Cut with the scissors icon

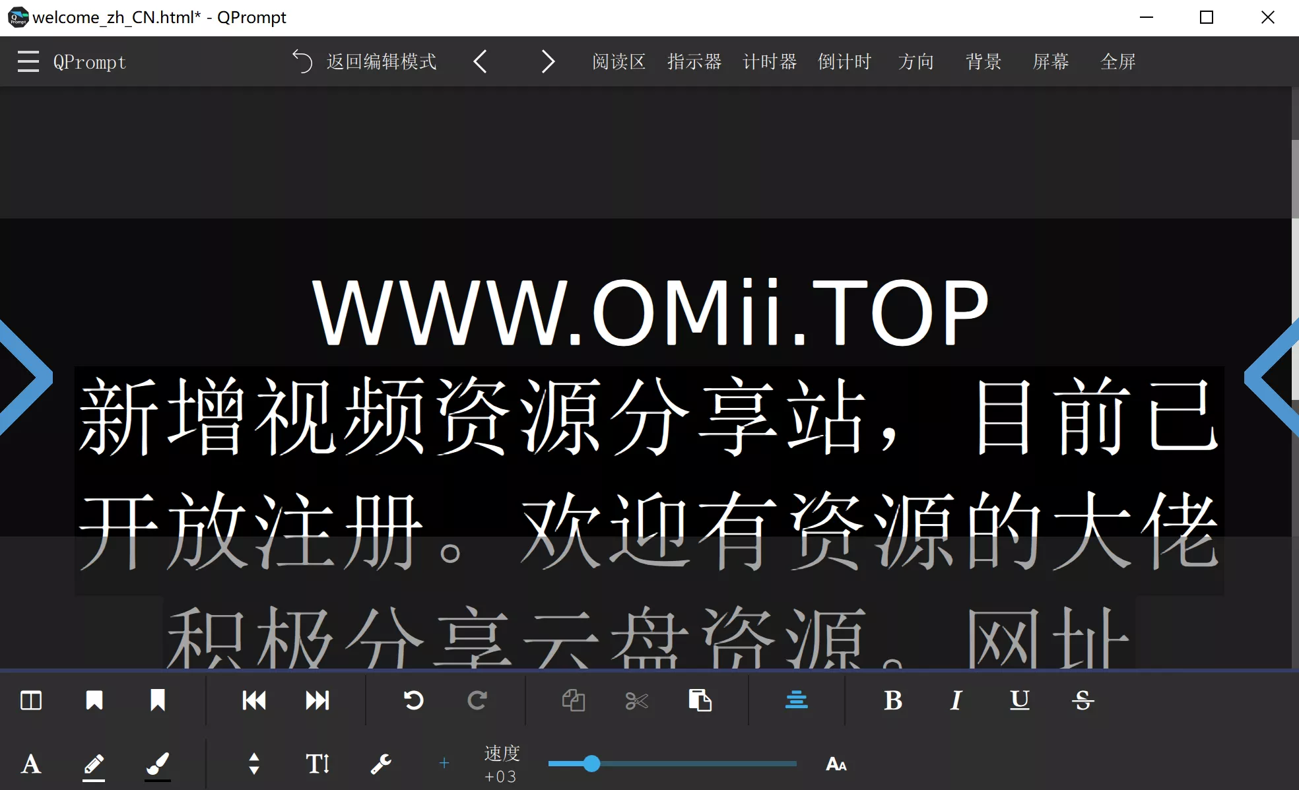(x=637, y=700)
